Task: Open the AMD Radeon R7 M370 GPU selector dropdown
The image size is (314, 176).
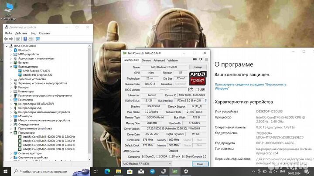Action: pyautogui.click(x=147, y=164)
